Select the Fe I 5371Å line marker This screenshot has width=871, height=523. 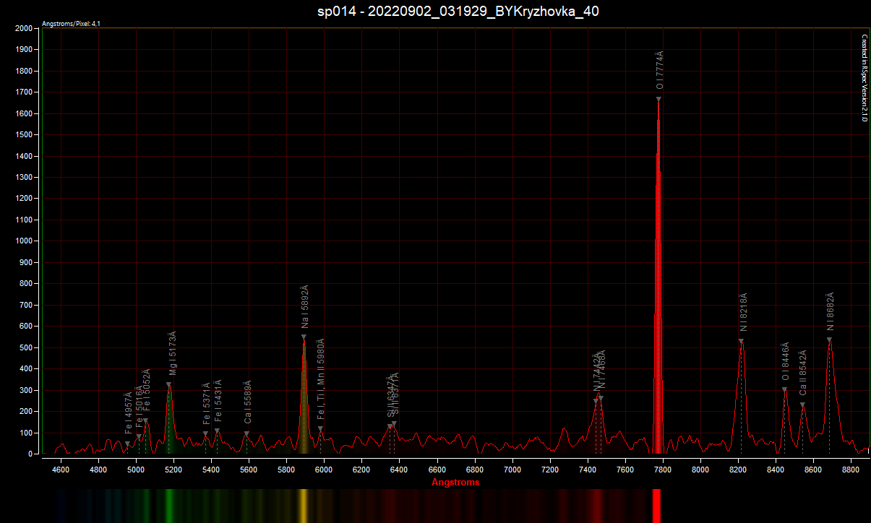[205, 433]
